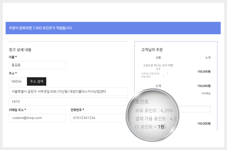Click the email field codem@shop.com
Viewport: 227px width, 150px height.
[x=37, y=118]
